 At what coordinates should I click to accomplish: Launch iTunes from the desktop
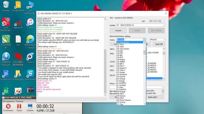tap(30, 23)
